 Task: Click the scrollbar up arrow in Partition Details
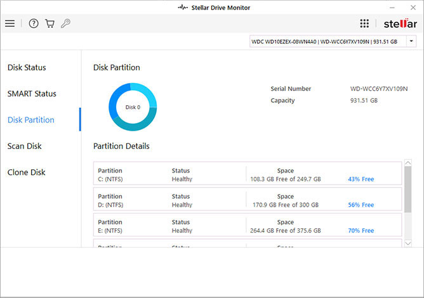pos(408,163)
